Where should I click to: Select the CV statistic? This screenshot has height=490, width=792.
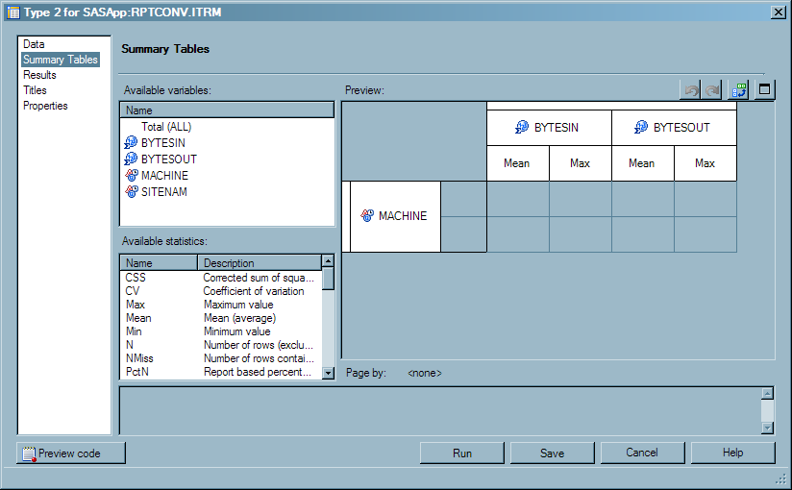[132, 291]
